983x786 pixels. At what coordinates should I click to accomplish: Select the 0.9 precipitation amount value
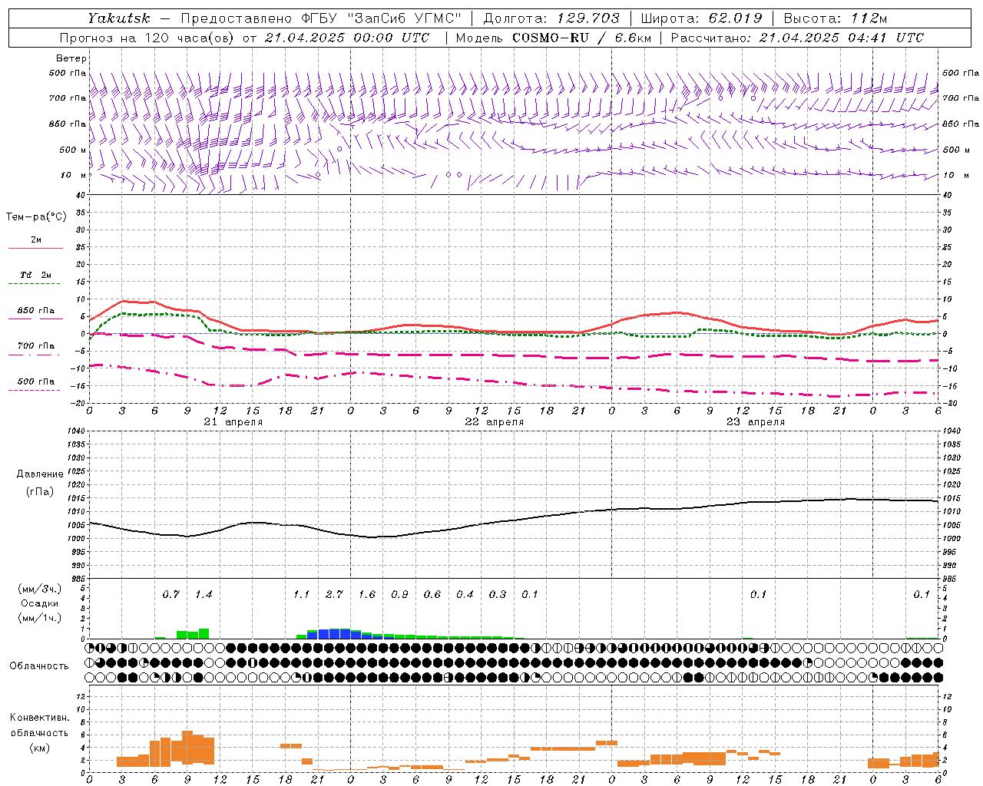[399, 594]
